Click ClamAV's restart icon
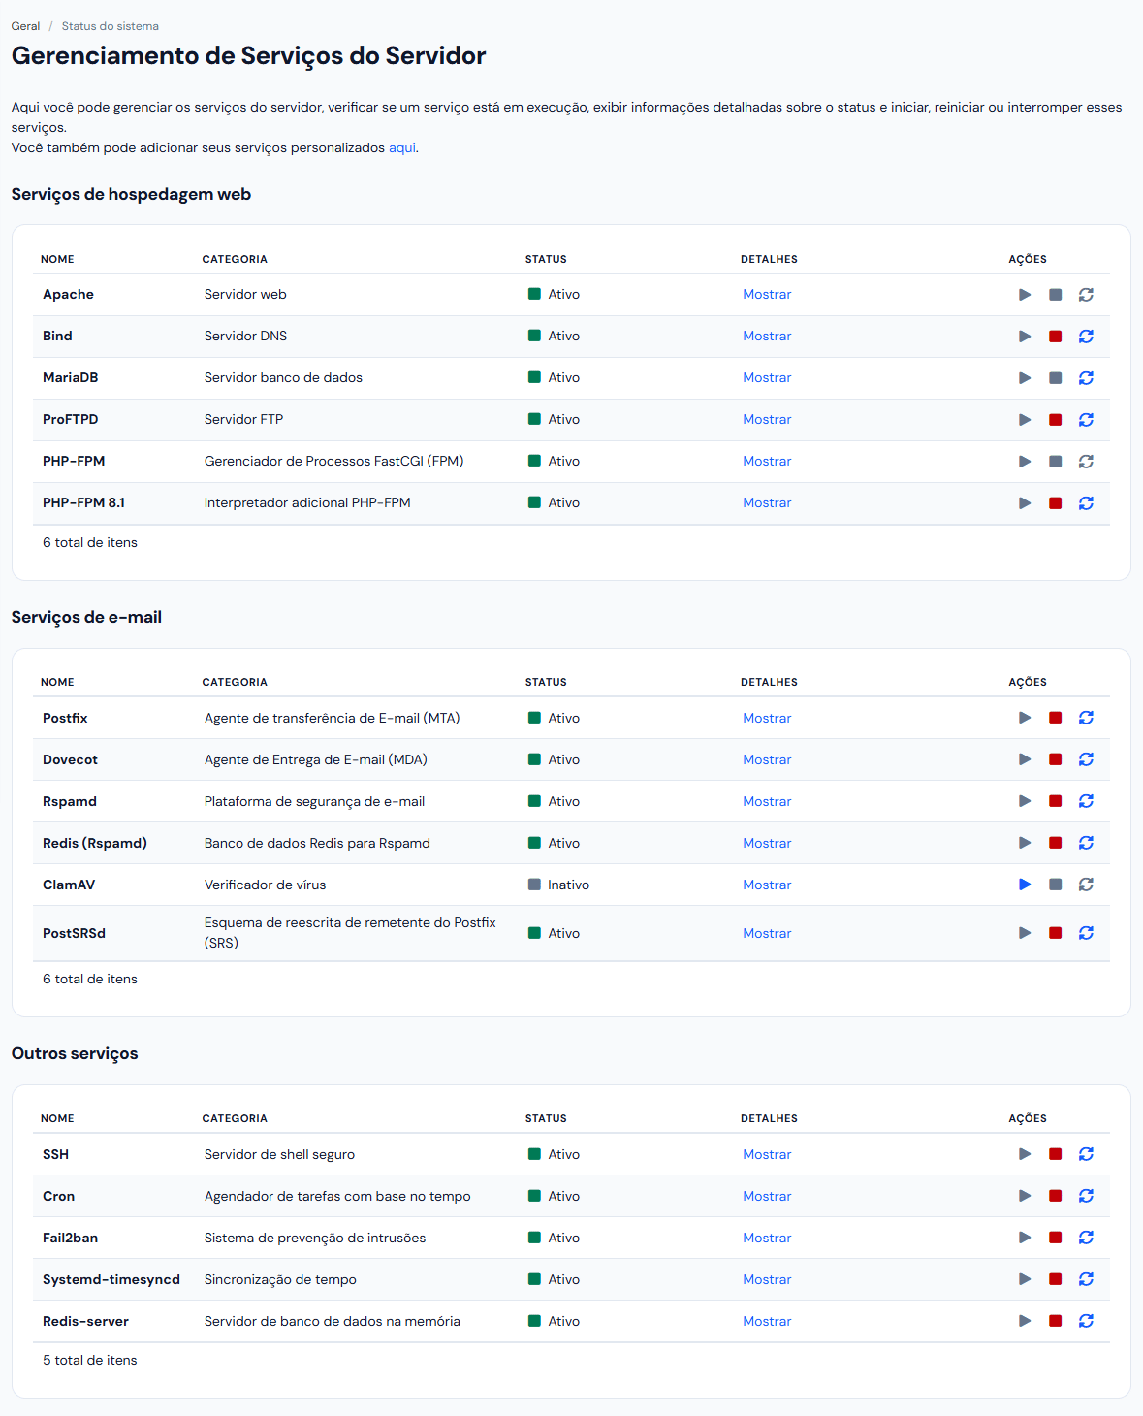 (1087, 885)
